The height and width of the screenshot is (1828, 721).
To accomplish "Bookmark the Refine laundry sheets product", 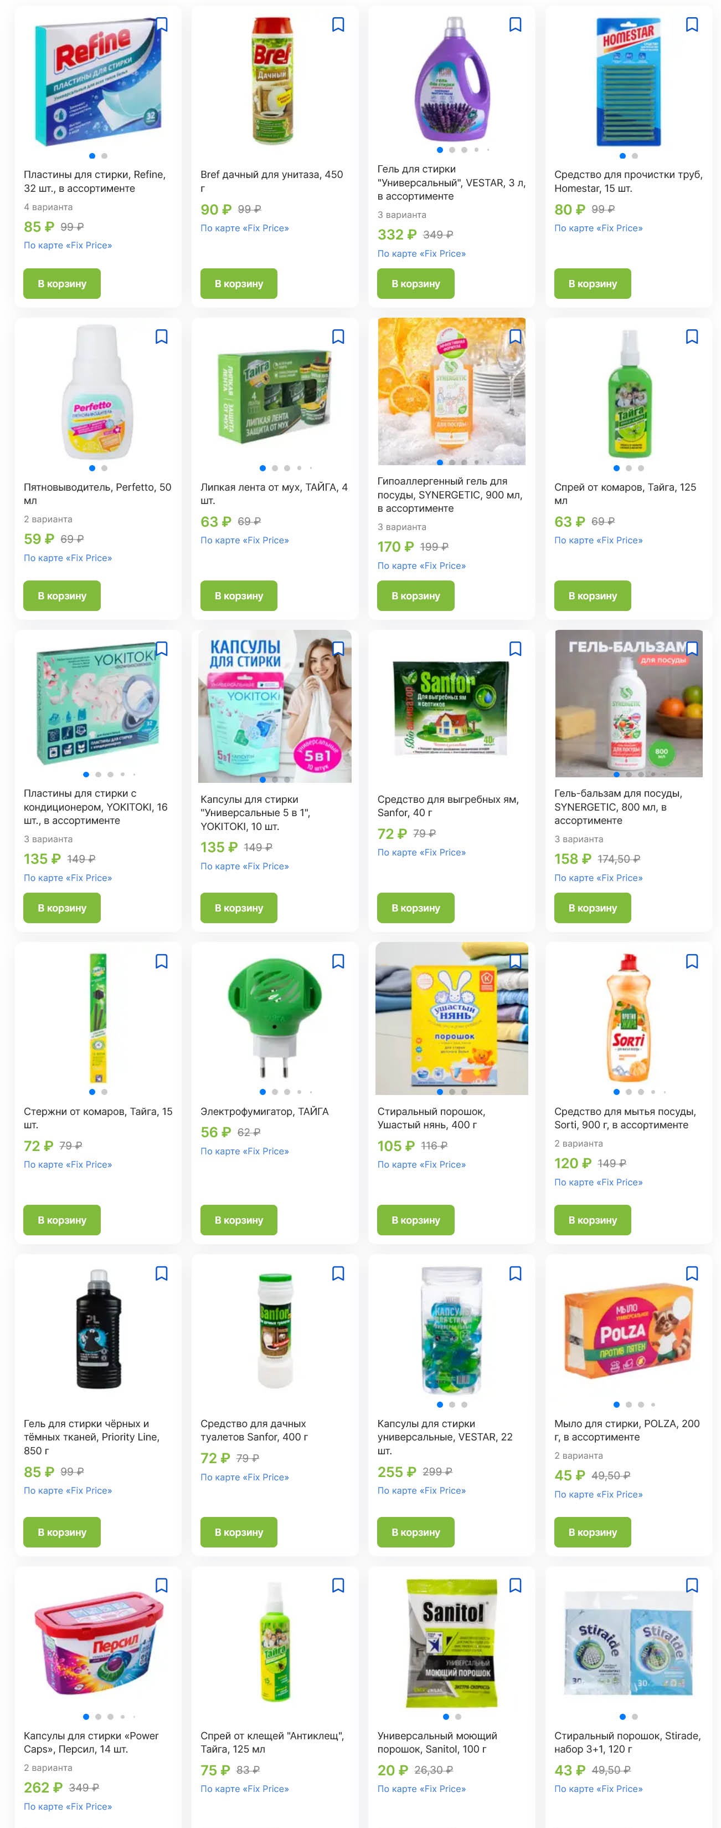I will tap(162, 25).
